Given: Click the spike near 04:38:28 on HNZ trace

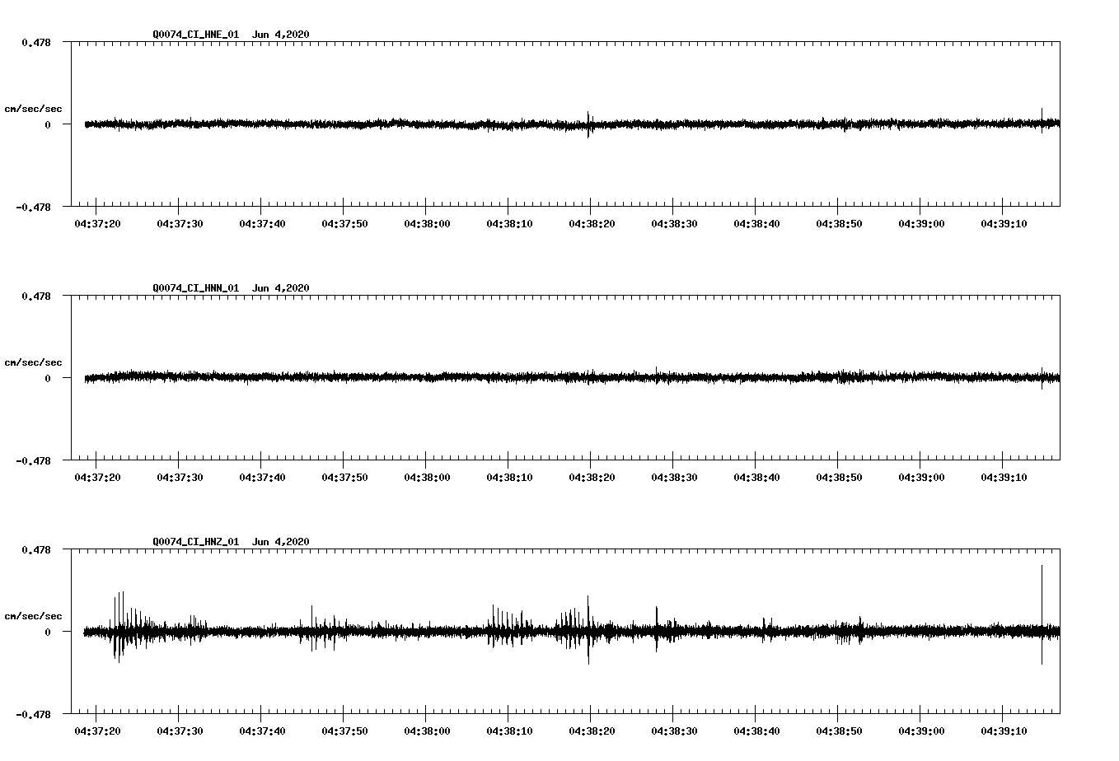Looking at the screenshot, I should (657, 629).
